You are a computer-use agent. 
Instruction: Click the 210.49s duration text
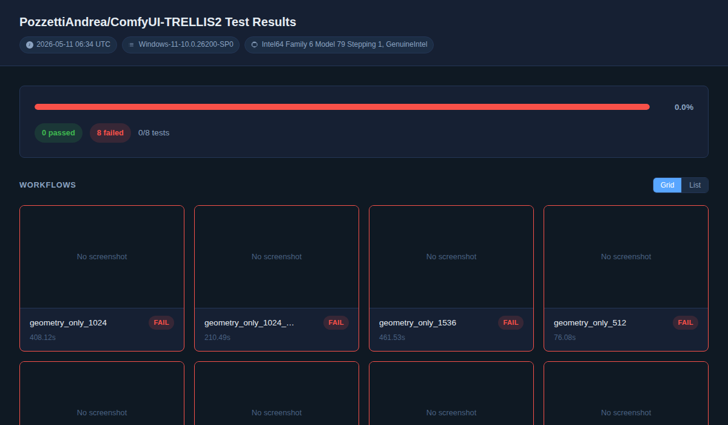tap(217, 338)
